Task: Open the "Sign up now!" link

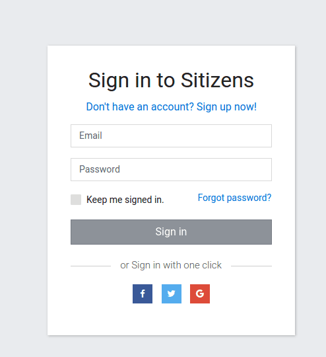Action: (x=226, y=107)
